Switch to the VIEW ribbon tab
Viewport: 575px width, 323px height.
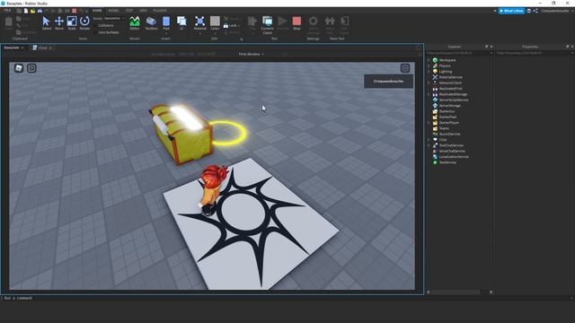[143, 11]
